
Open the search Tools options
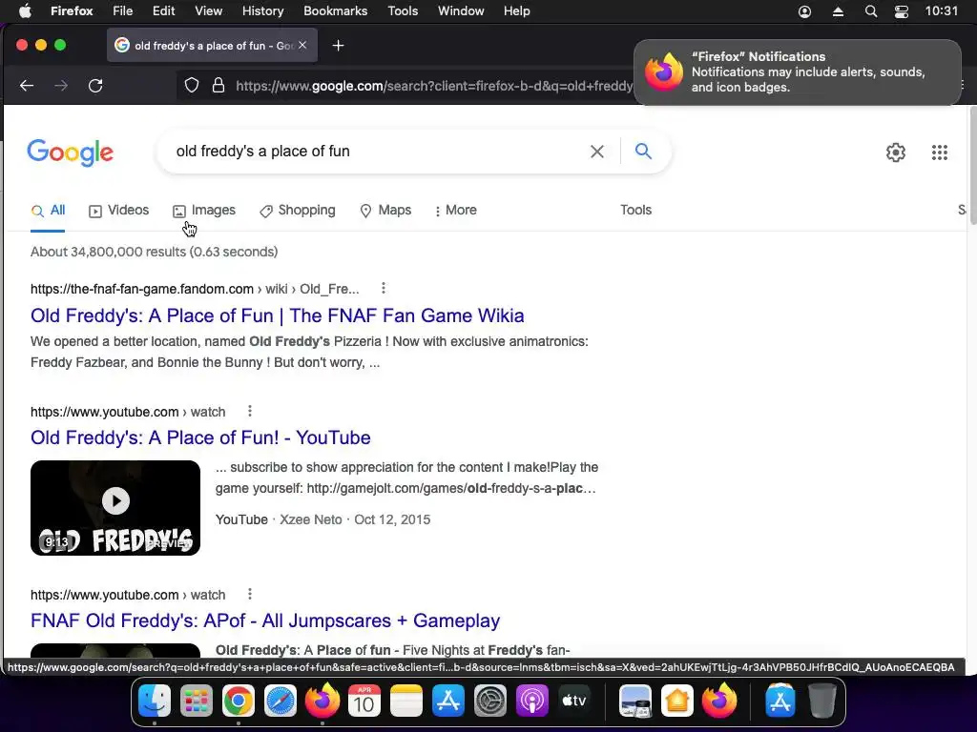click(x=635, y=210)
